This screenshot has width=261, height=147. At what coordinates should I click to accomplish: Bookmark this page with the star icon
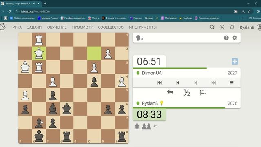pos(249,11)
